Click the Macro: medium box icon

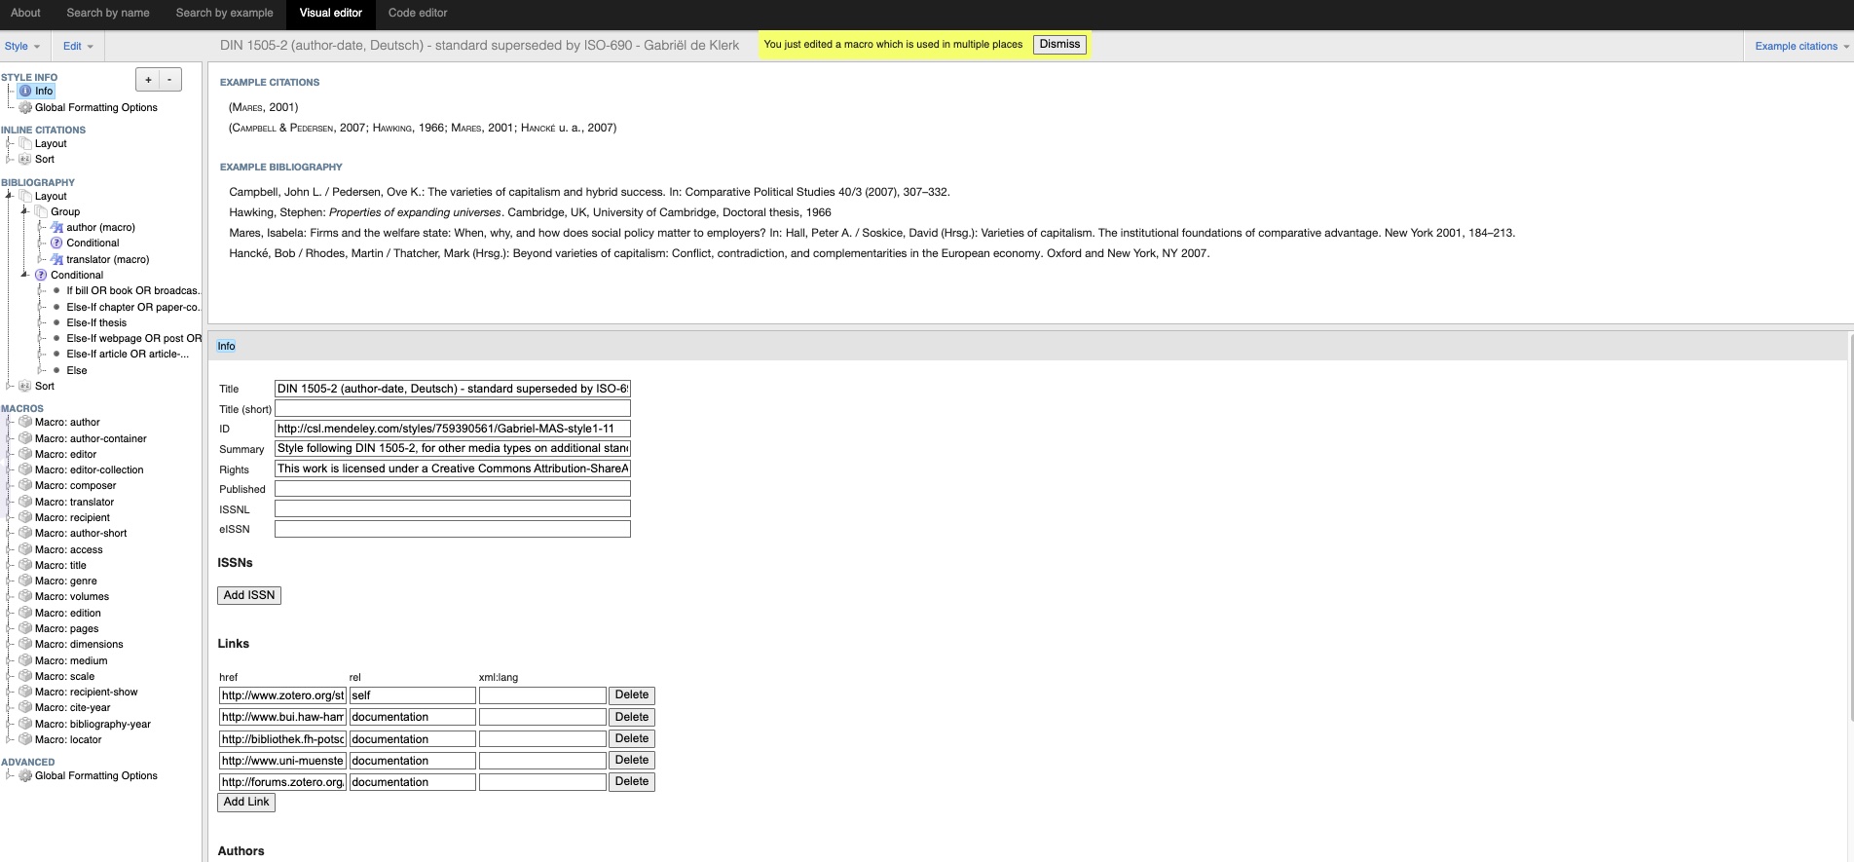pyautogui.click(x=25, y=661)
